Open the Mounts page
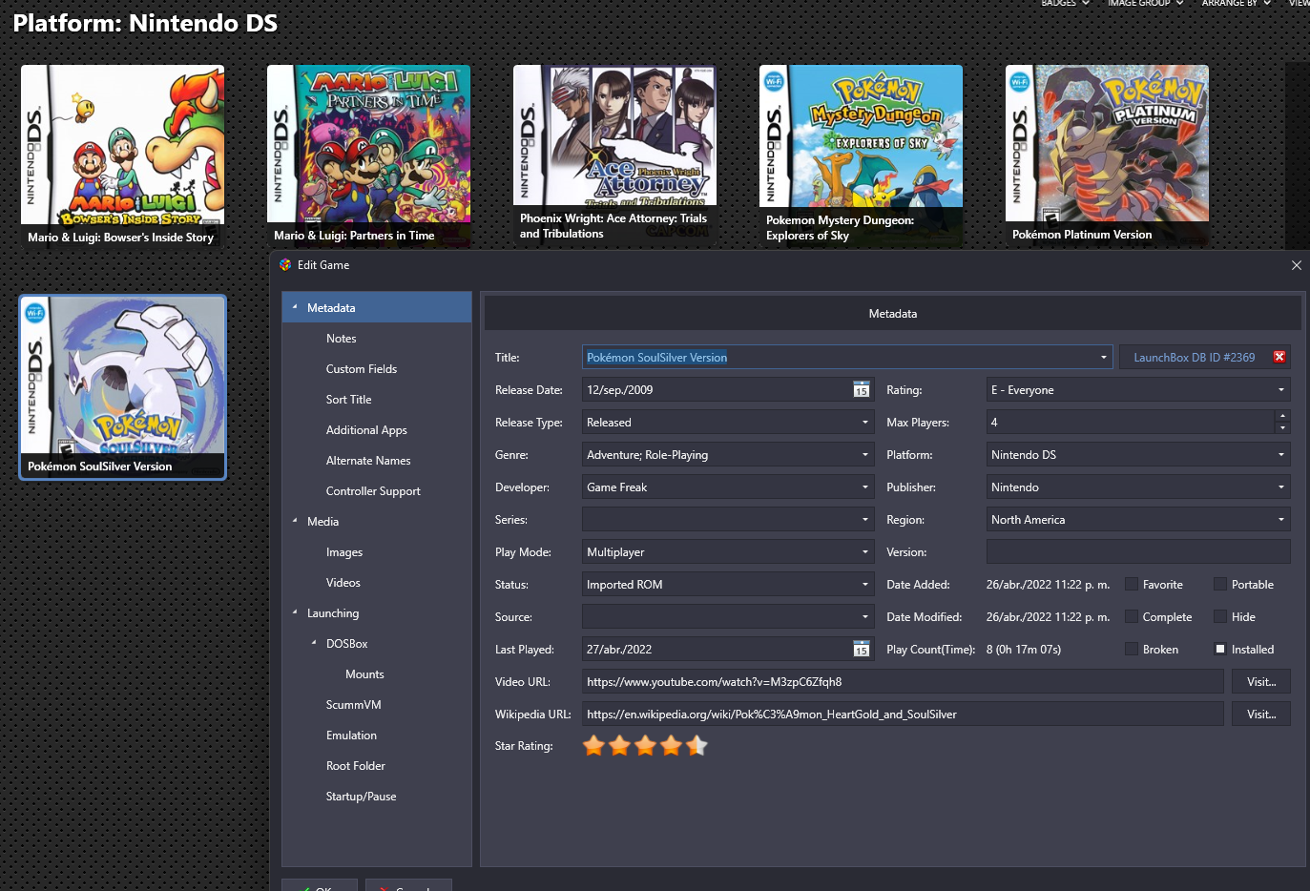Screen dimensions: 1310x891 (x=364, y=674)
